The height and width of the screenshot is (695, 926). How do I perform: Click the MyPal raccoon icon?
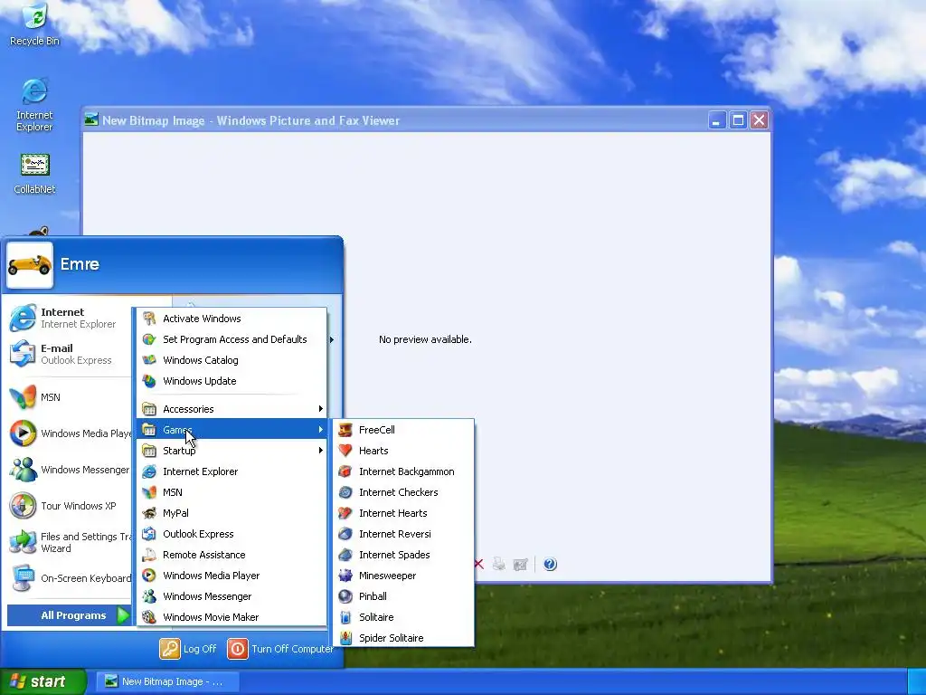point(149,513)
